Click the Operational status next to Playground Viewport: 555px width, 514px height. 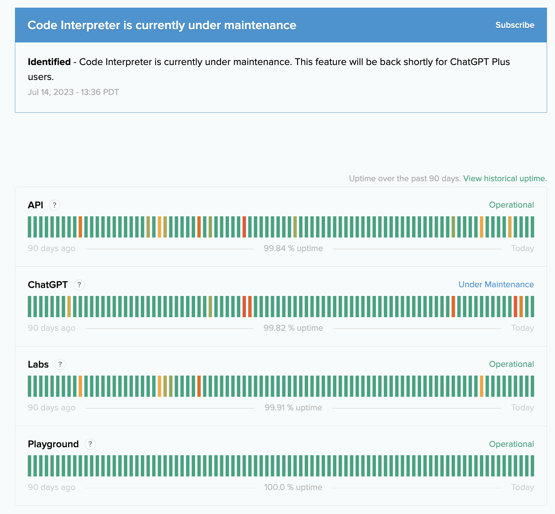512,444
